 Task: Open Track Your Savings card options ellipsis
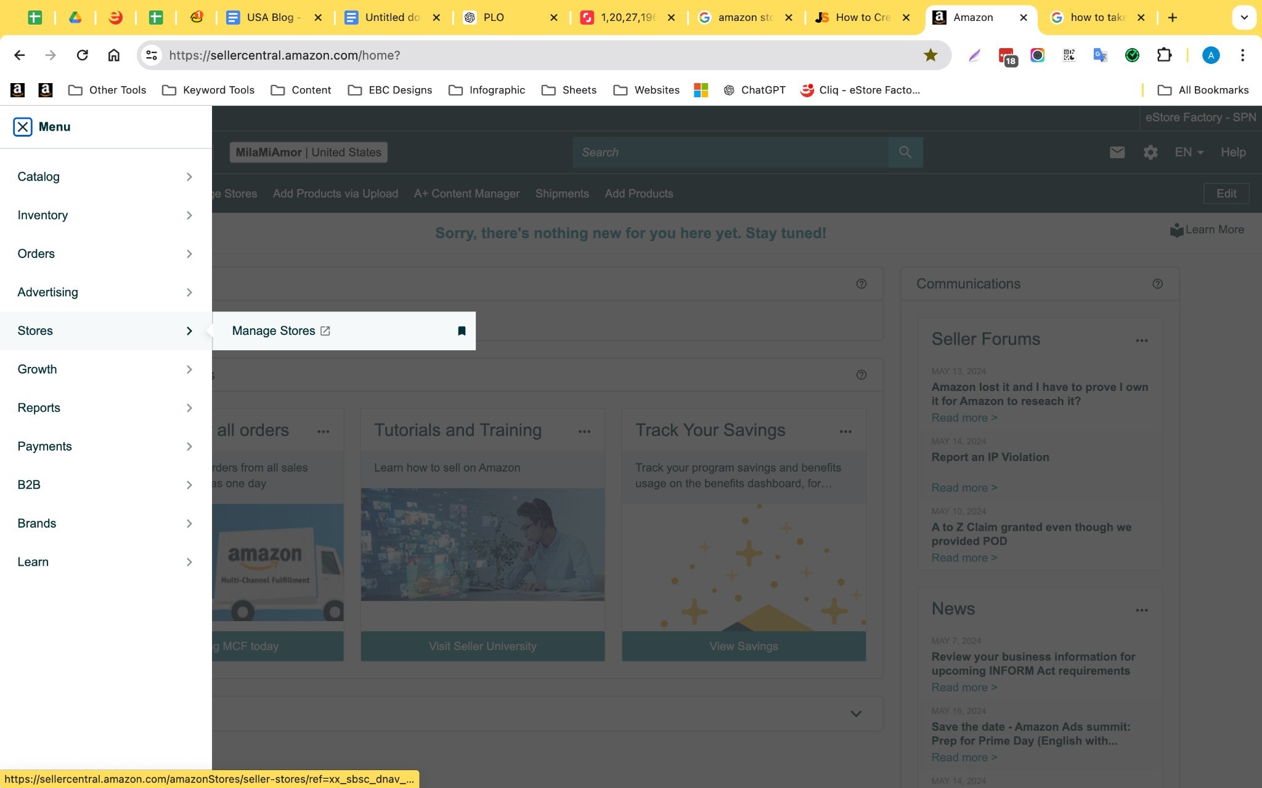coord(846,432)
